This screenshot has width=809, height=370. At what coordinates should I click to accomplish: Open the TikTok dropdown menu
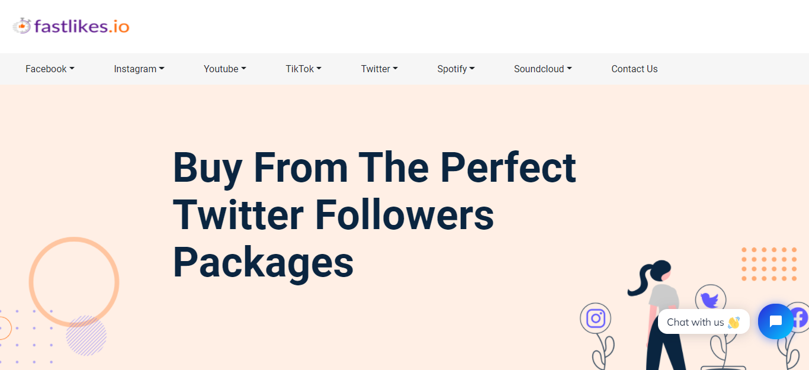tap(303, 69)
